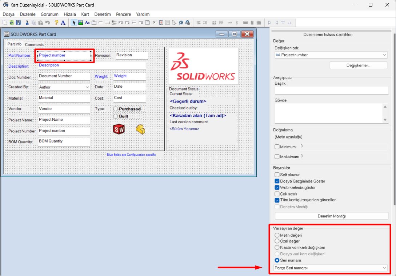
Task: Click the Paste clipboard icon
Action: tap(41, 23)
